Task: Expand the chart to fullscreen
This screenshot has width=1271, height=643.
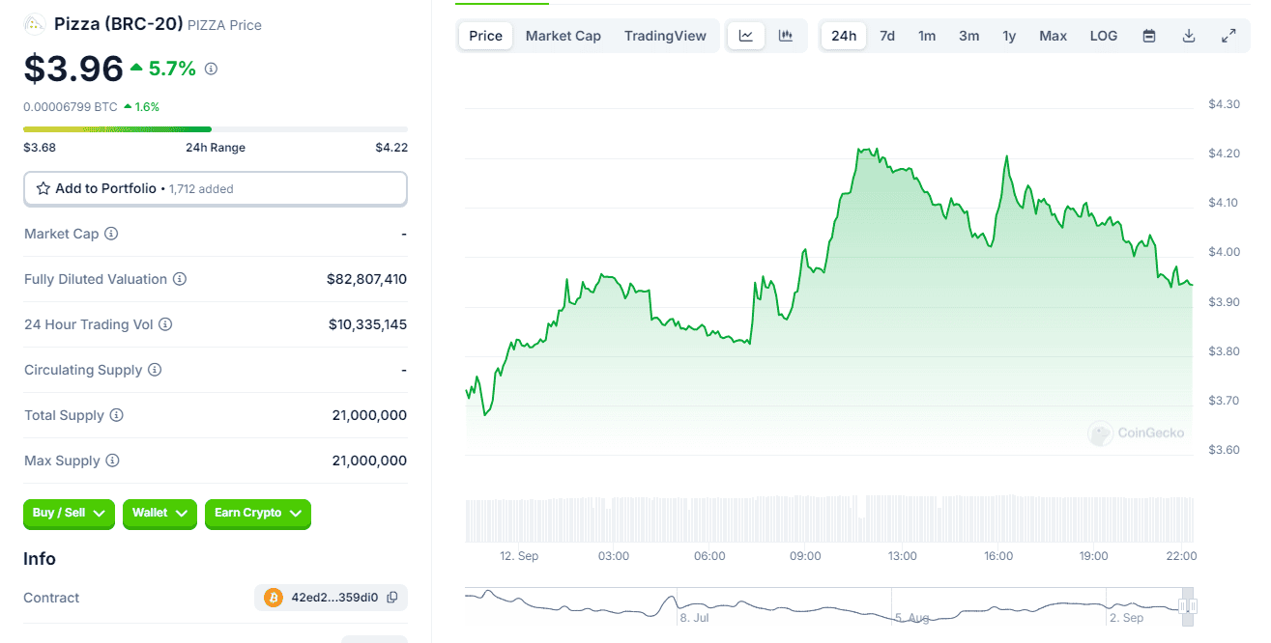Action: [1228, 35]
